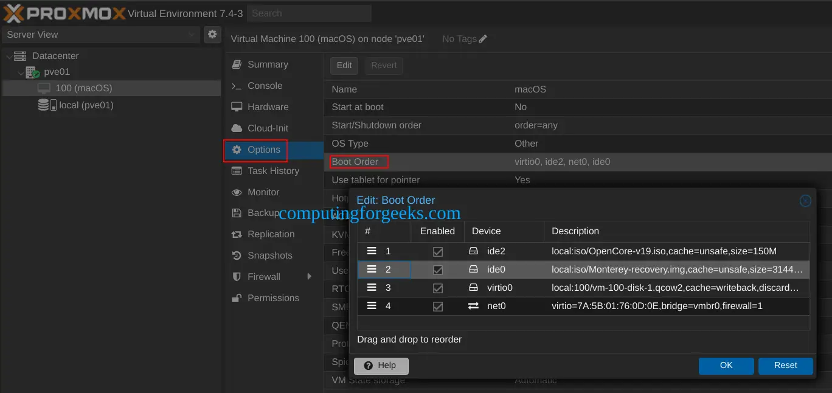Image resolution: width=832 pixels, height=393 pixels.
Task: Select the Monitor eye icon
Action: (x=237, y=192)
